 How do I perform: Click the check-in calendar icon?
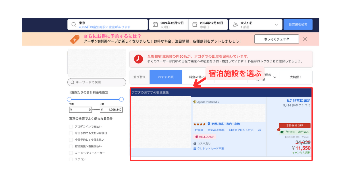tap(155, 25)
